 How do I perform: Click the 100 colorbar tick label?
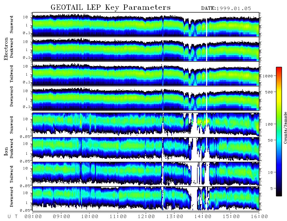click(269, 124)
